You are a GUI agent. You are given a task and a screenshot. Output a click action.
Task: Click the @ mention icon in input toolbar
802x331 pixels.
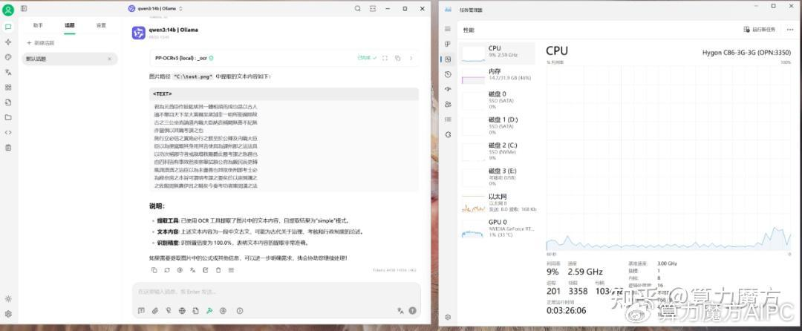click(223, 310)
